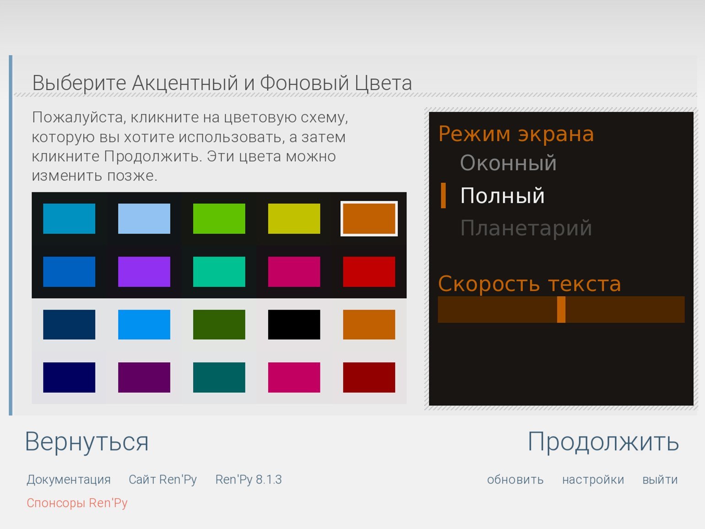Click the Скорость текста slider handle

[561, 310]
